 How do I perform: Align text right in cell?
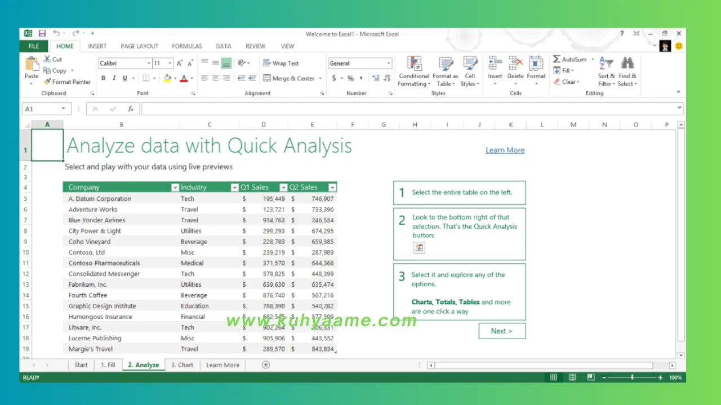(x=226, y=78)
